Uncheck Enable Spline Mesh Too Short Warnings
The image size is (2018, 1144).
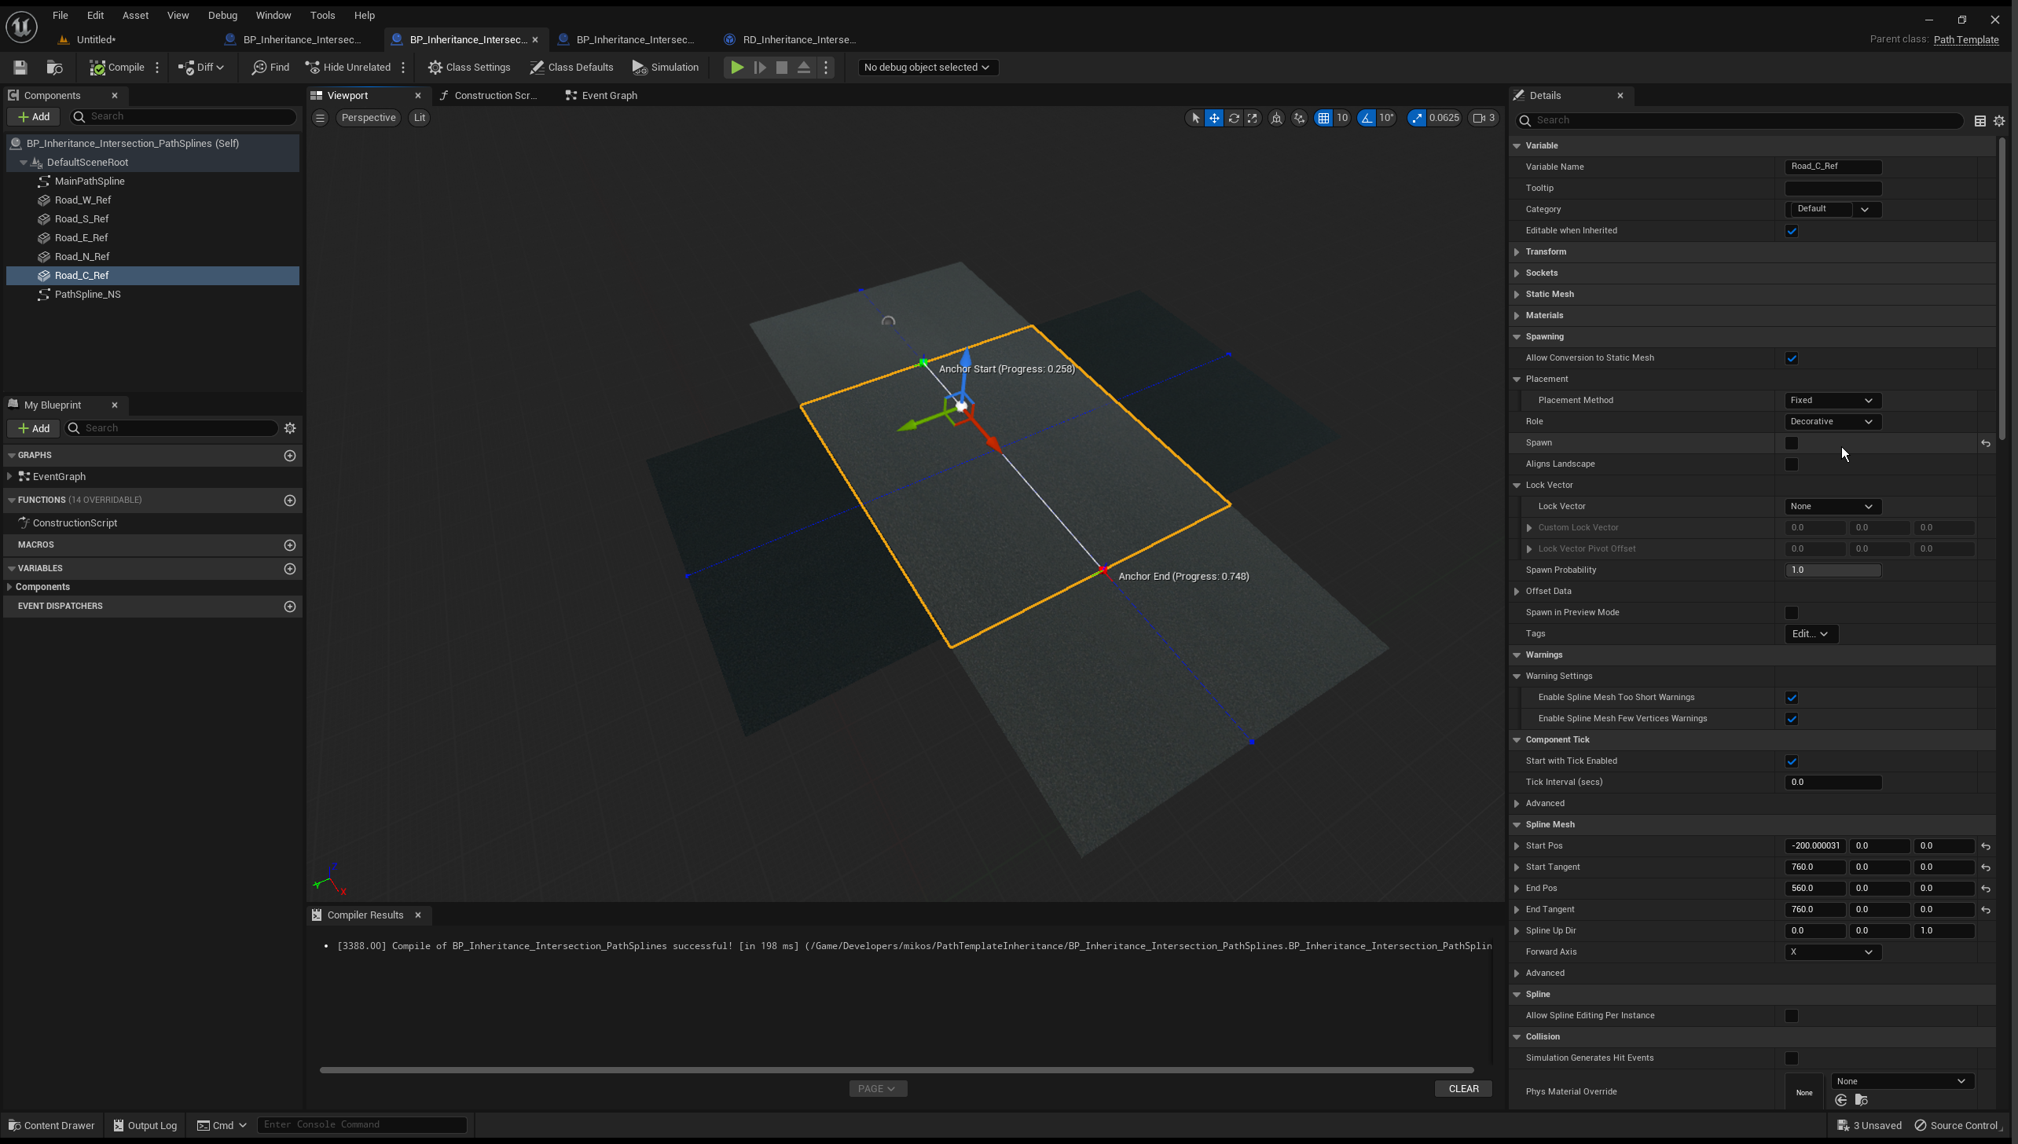coord(1792,696)
